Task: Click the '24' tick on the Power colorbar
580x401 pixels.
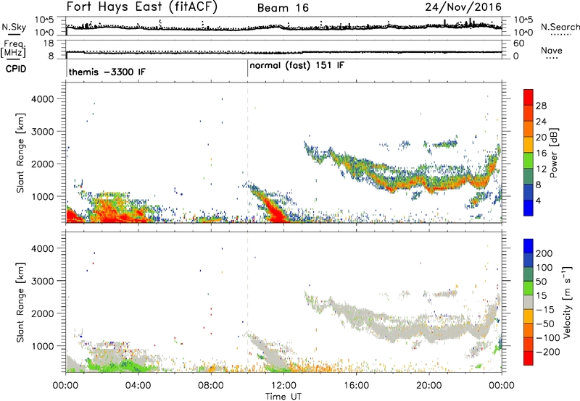Action: pos(541,122)
